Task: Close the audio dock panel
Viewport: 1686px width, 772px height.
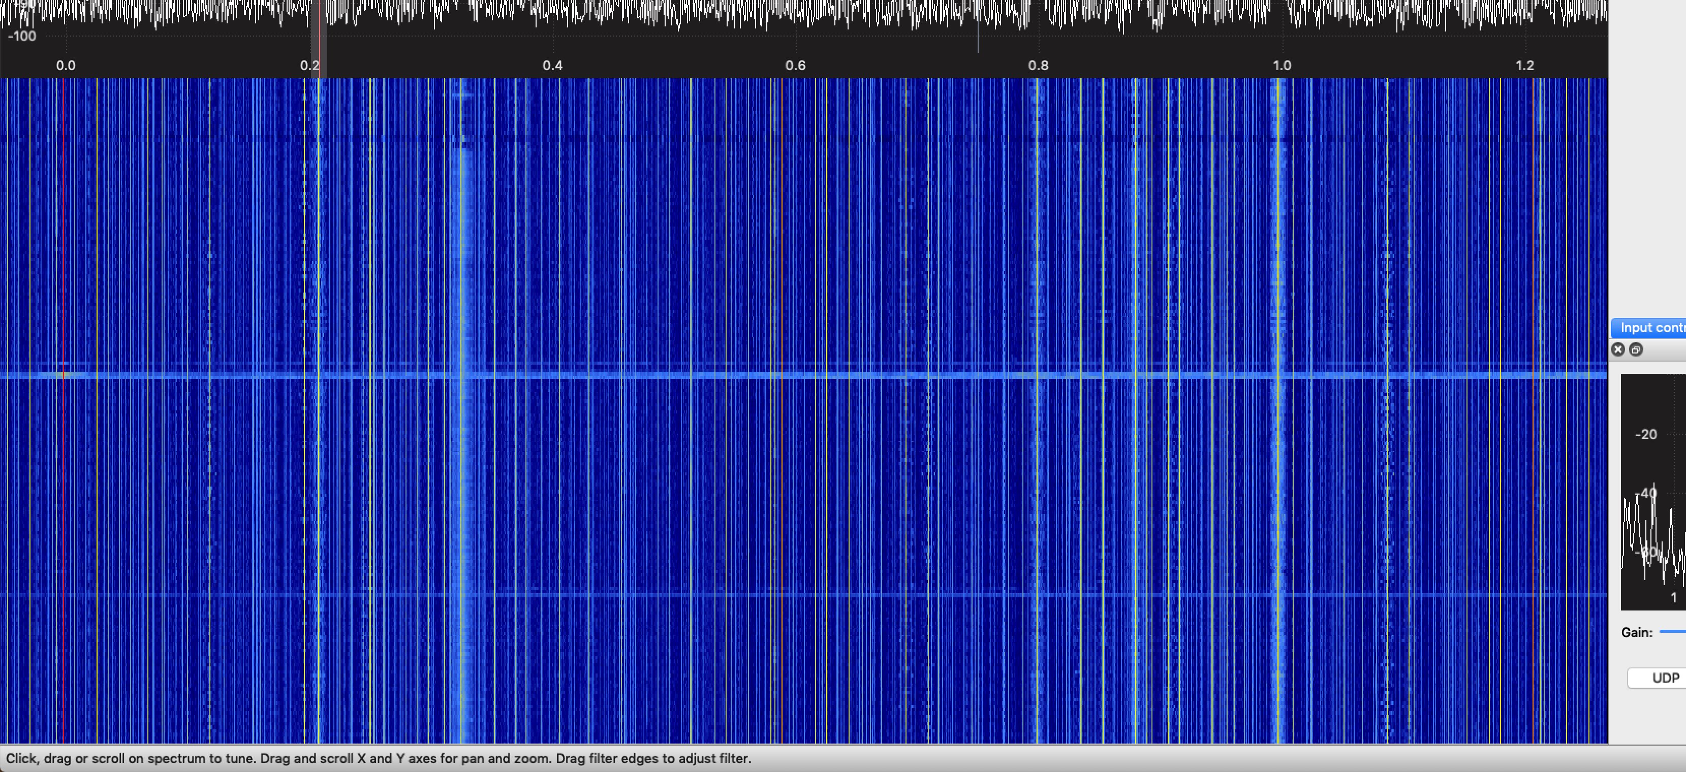Action: pyautogui.click(x=1617, y=349)
